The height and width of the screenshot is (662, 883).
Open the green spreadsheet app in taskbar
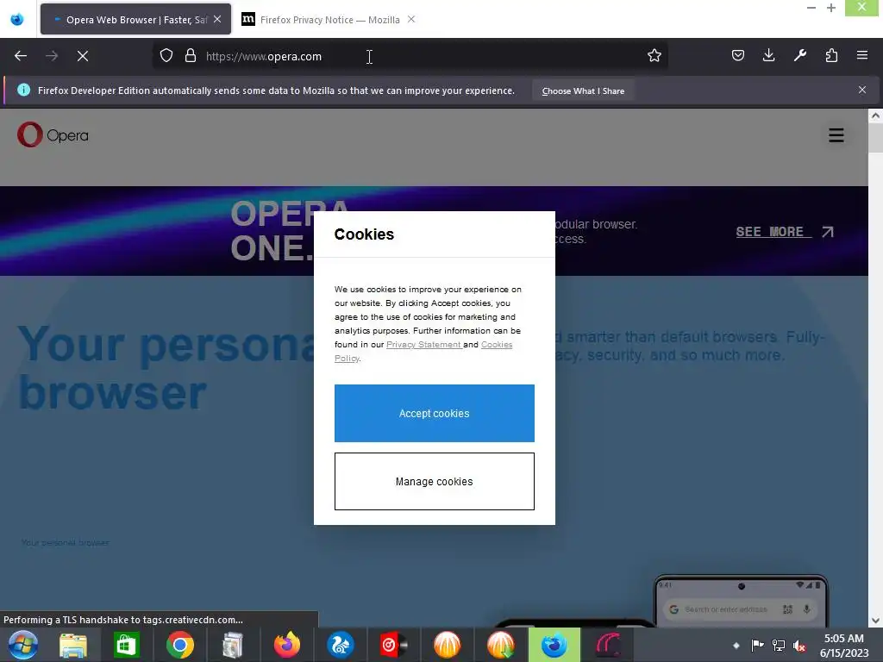click(126, 645)
